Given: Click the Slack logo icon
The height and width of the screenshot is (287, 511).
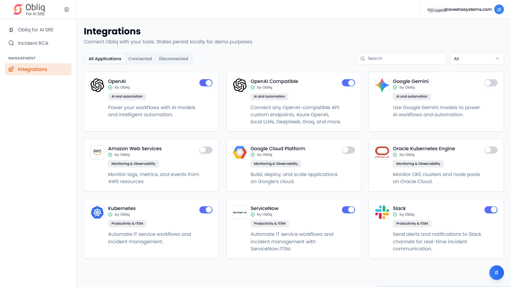Looking at the screenshot, I should coord(382,212).
